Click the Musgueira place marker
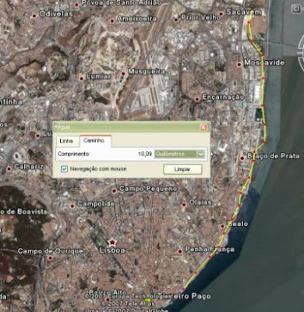The image size is (304, 312). [123, 74]
